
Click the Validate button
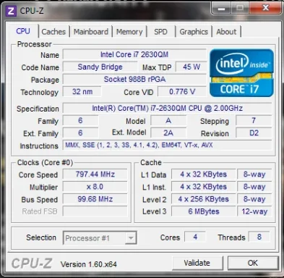197,263
